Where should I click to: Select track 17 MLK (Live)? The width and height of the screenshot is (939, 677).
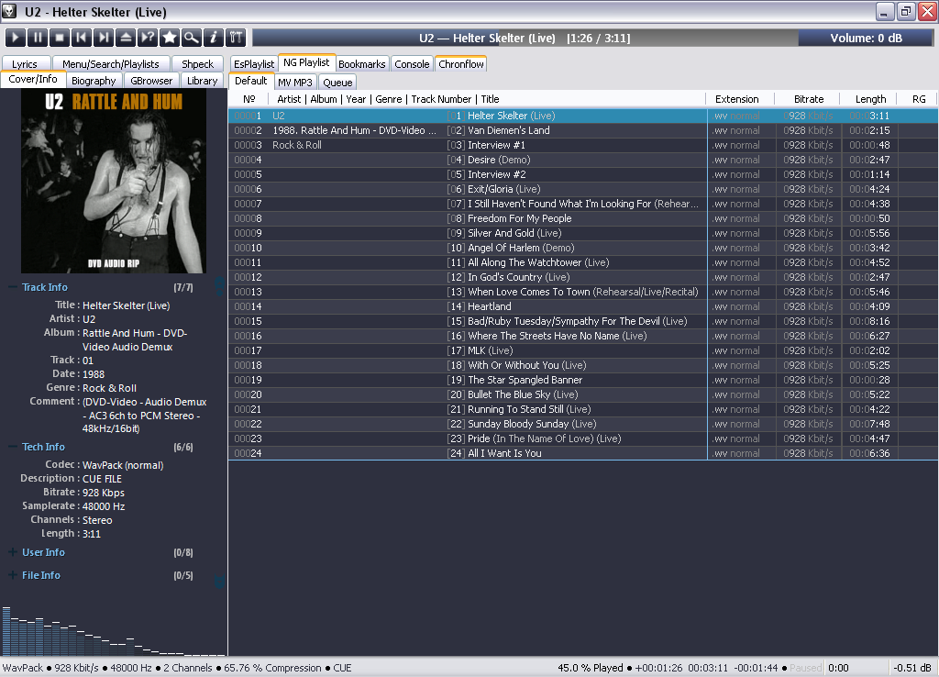tap(582, 350)
